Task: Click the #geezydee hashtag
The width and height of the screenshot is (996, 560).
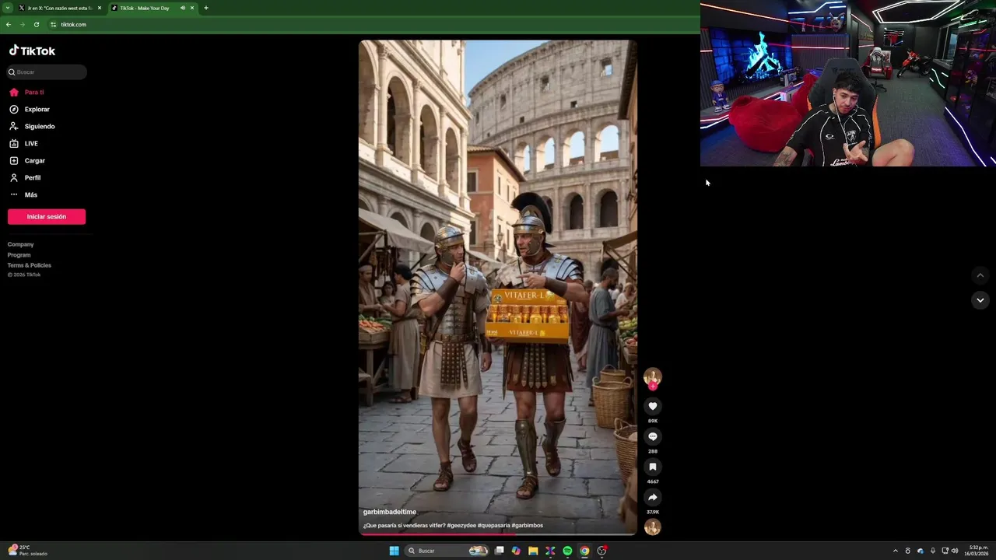Action: [x=461, y=526]
